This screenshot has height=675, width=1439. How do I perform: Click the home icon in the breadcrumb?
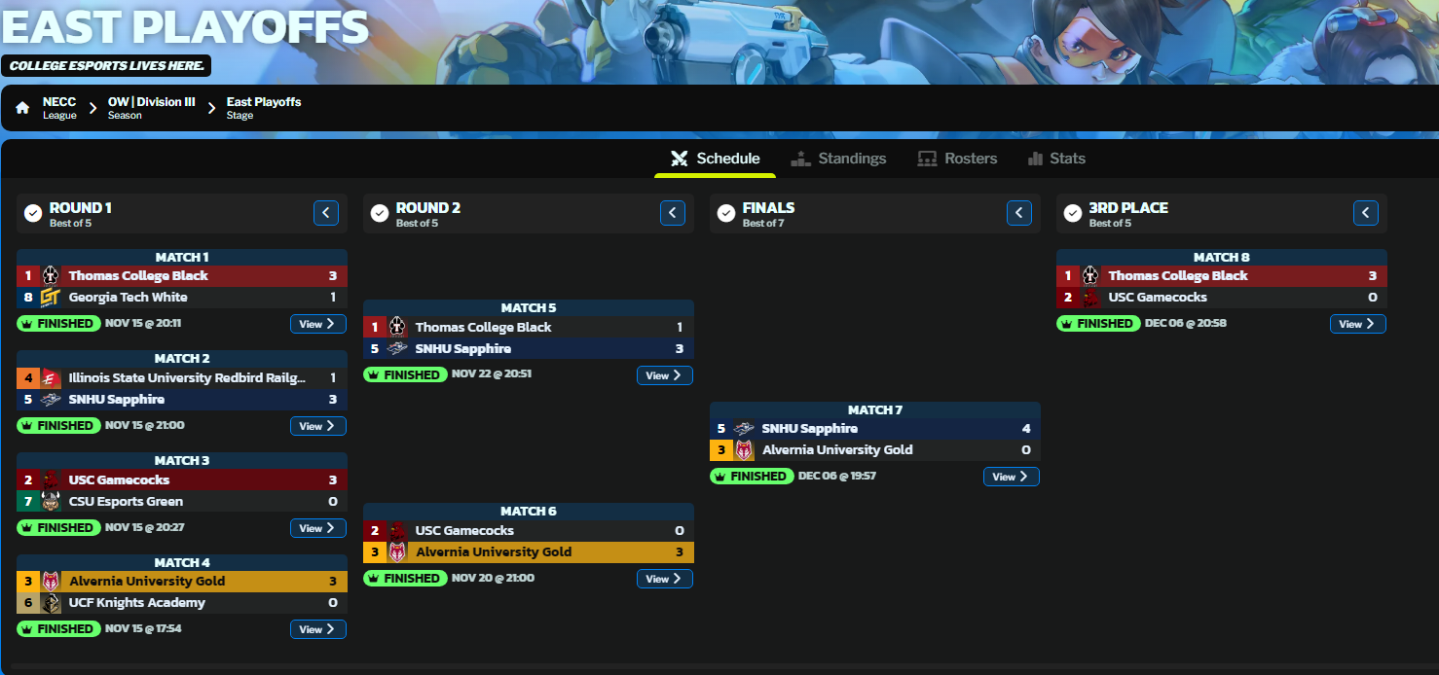click(21, 107)
